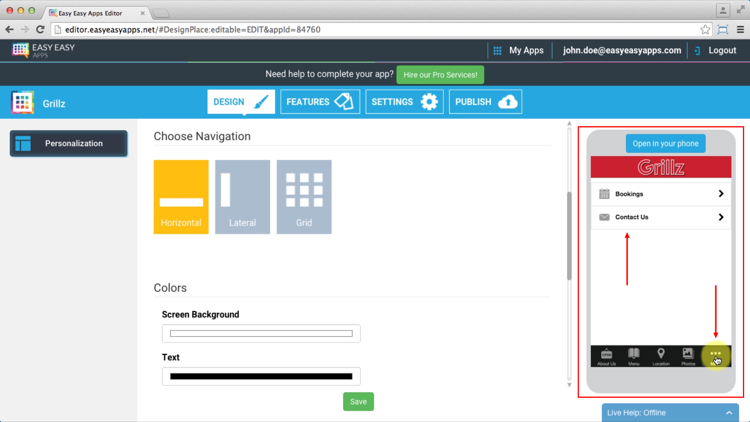Open the Text color swatch
Viewport: 750px width, 422px height.
[x=261, y=376]
